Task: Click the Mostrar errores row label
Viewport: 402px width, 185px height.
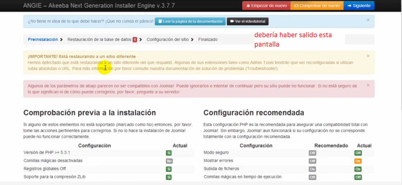Action: tap(218, 161)
